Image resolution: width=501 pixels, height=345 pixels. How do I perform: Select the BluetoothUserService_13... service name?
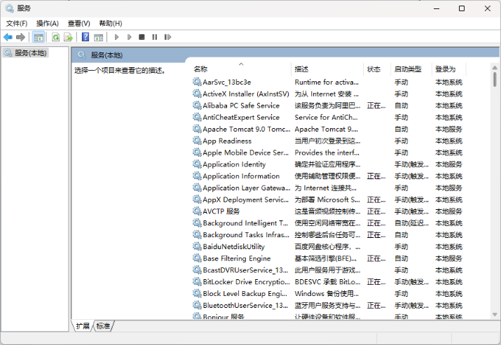(x=245, y=305)
